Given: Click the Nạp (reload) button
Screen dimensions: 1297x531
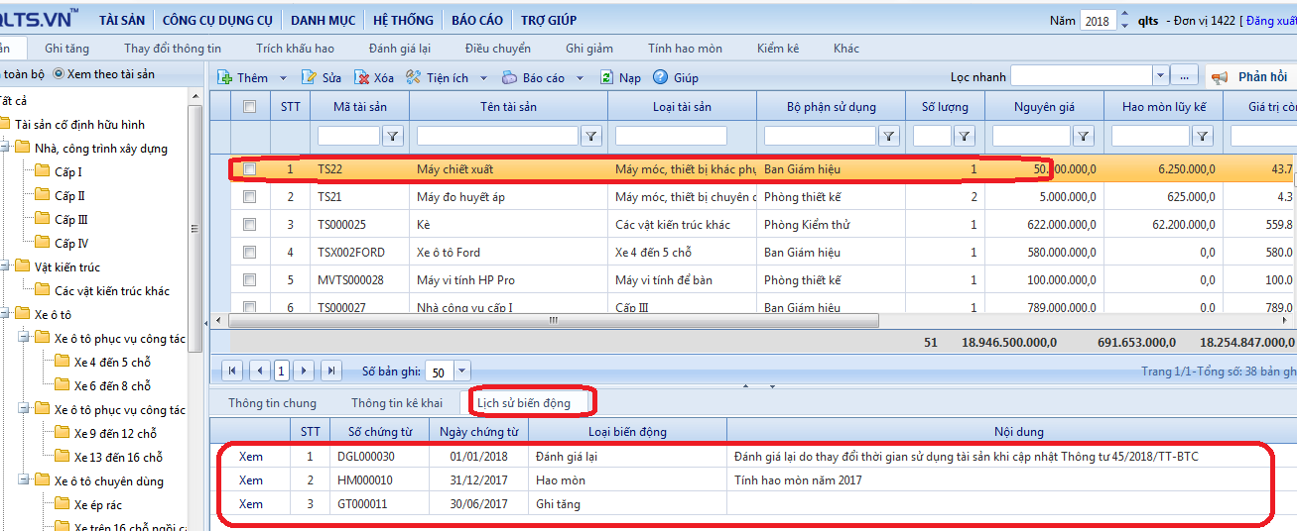Looking at the screenshot, I should click(x=620, y=77).
